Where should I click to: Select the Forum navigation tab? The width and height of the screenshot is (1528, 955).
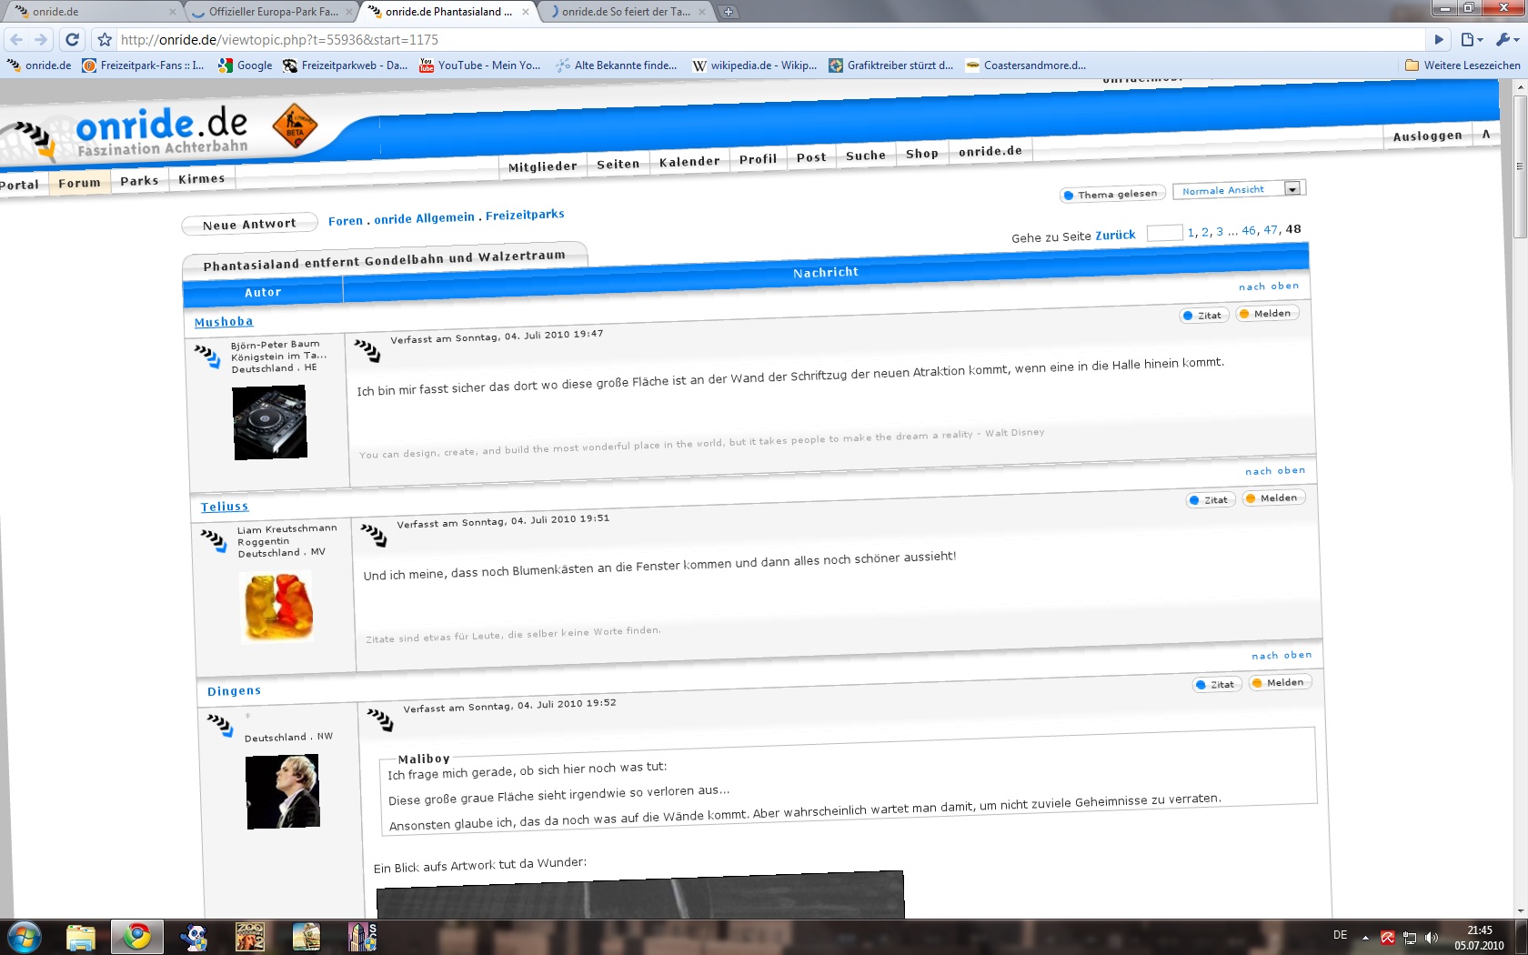tap(79, 183)
